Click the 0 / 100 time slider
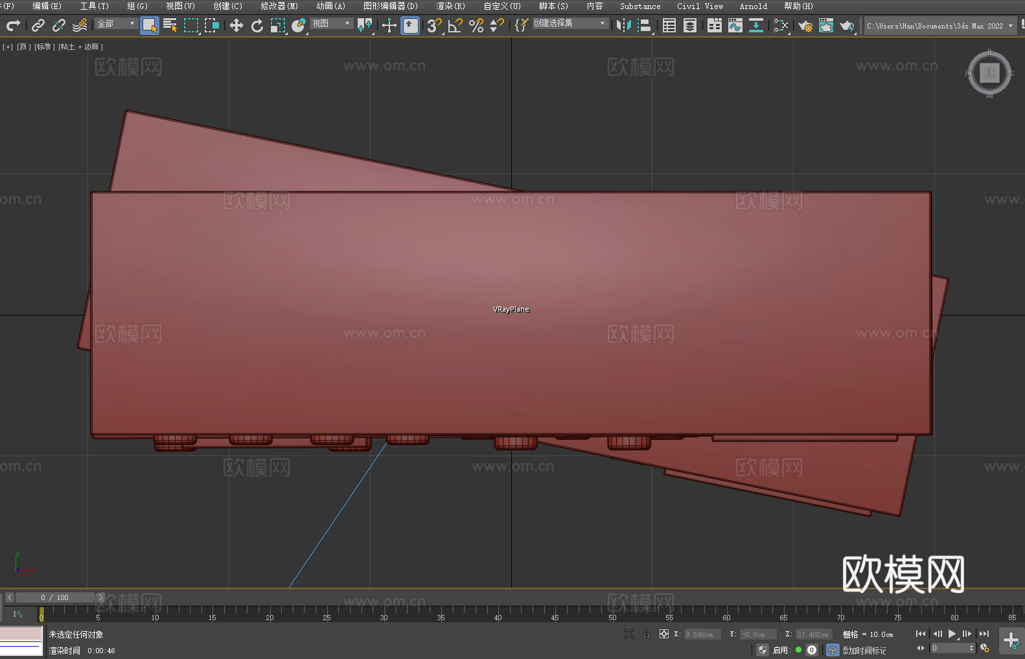This screenshot has width=1025, height=659. (x=54, y=597)
